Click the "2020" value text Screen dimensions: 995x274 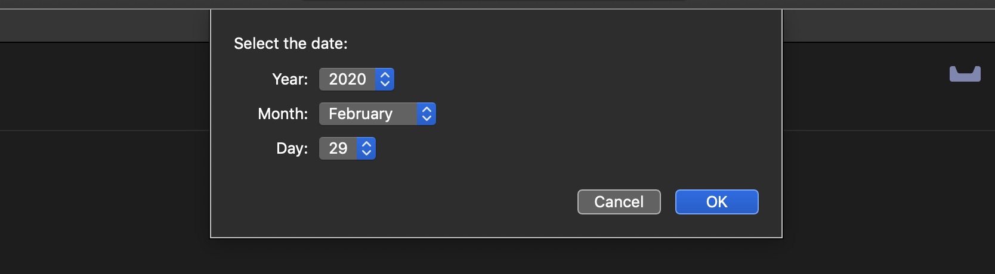[347, 79]
